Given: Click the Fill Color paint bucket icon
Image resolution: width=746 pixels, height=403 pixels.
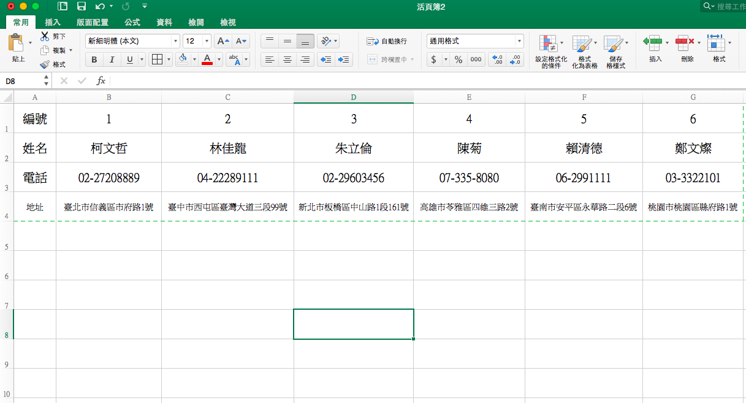Looking at the screenshot, I should [183, 59].
